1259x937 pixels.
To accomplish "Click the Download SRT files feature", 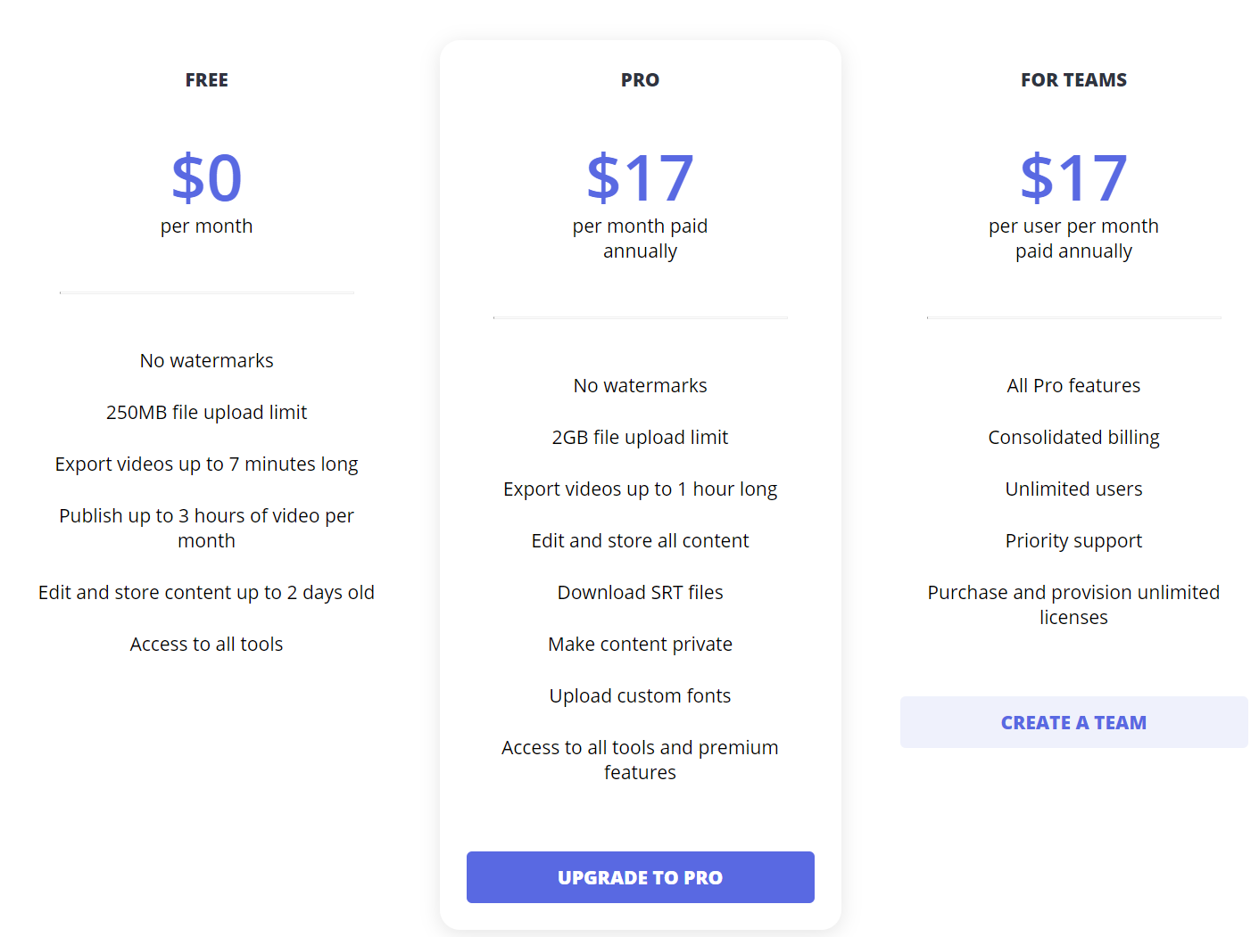I will click(x=640, y=592).
